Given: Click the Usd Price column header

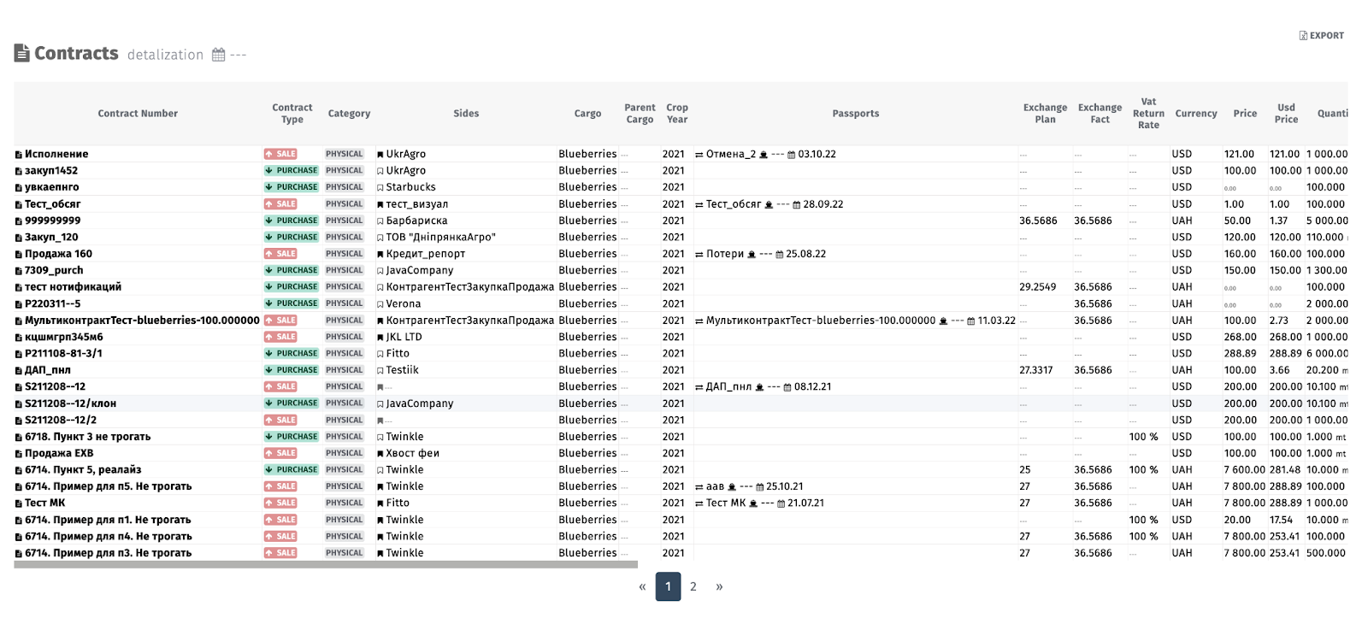Looking at the screenshot, I should click(1286, 114).
